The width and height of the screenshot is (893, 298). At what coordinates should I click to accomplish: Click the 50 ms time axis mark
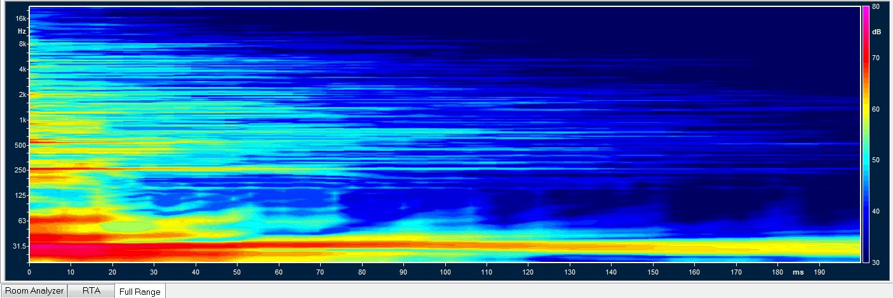(x=237, y=272)
